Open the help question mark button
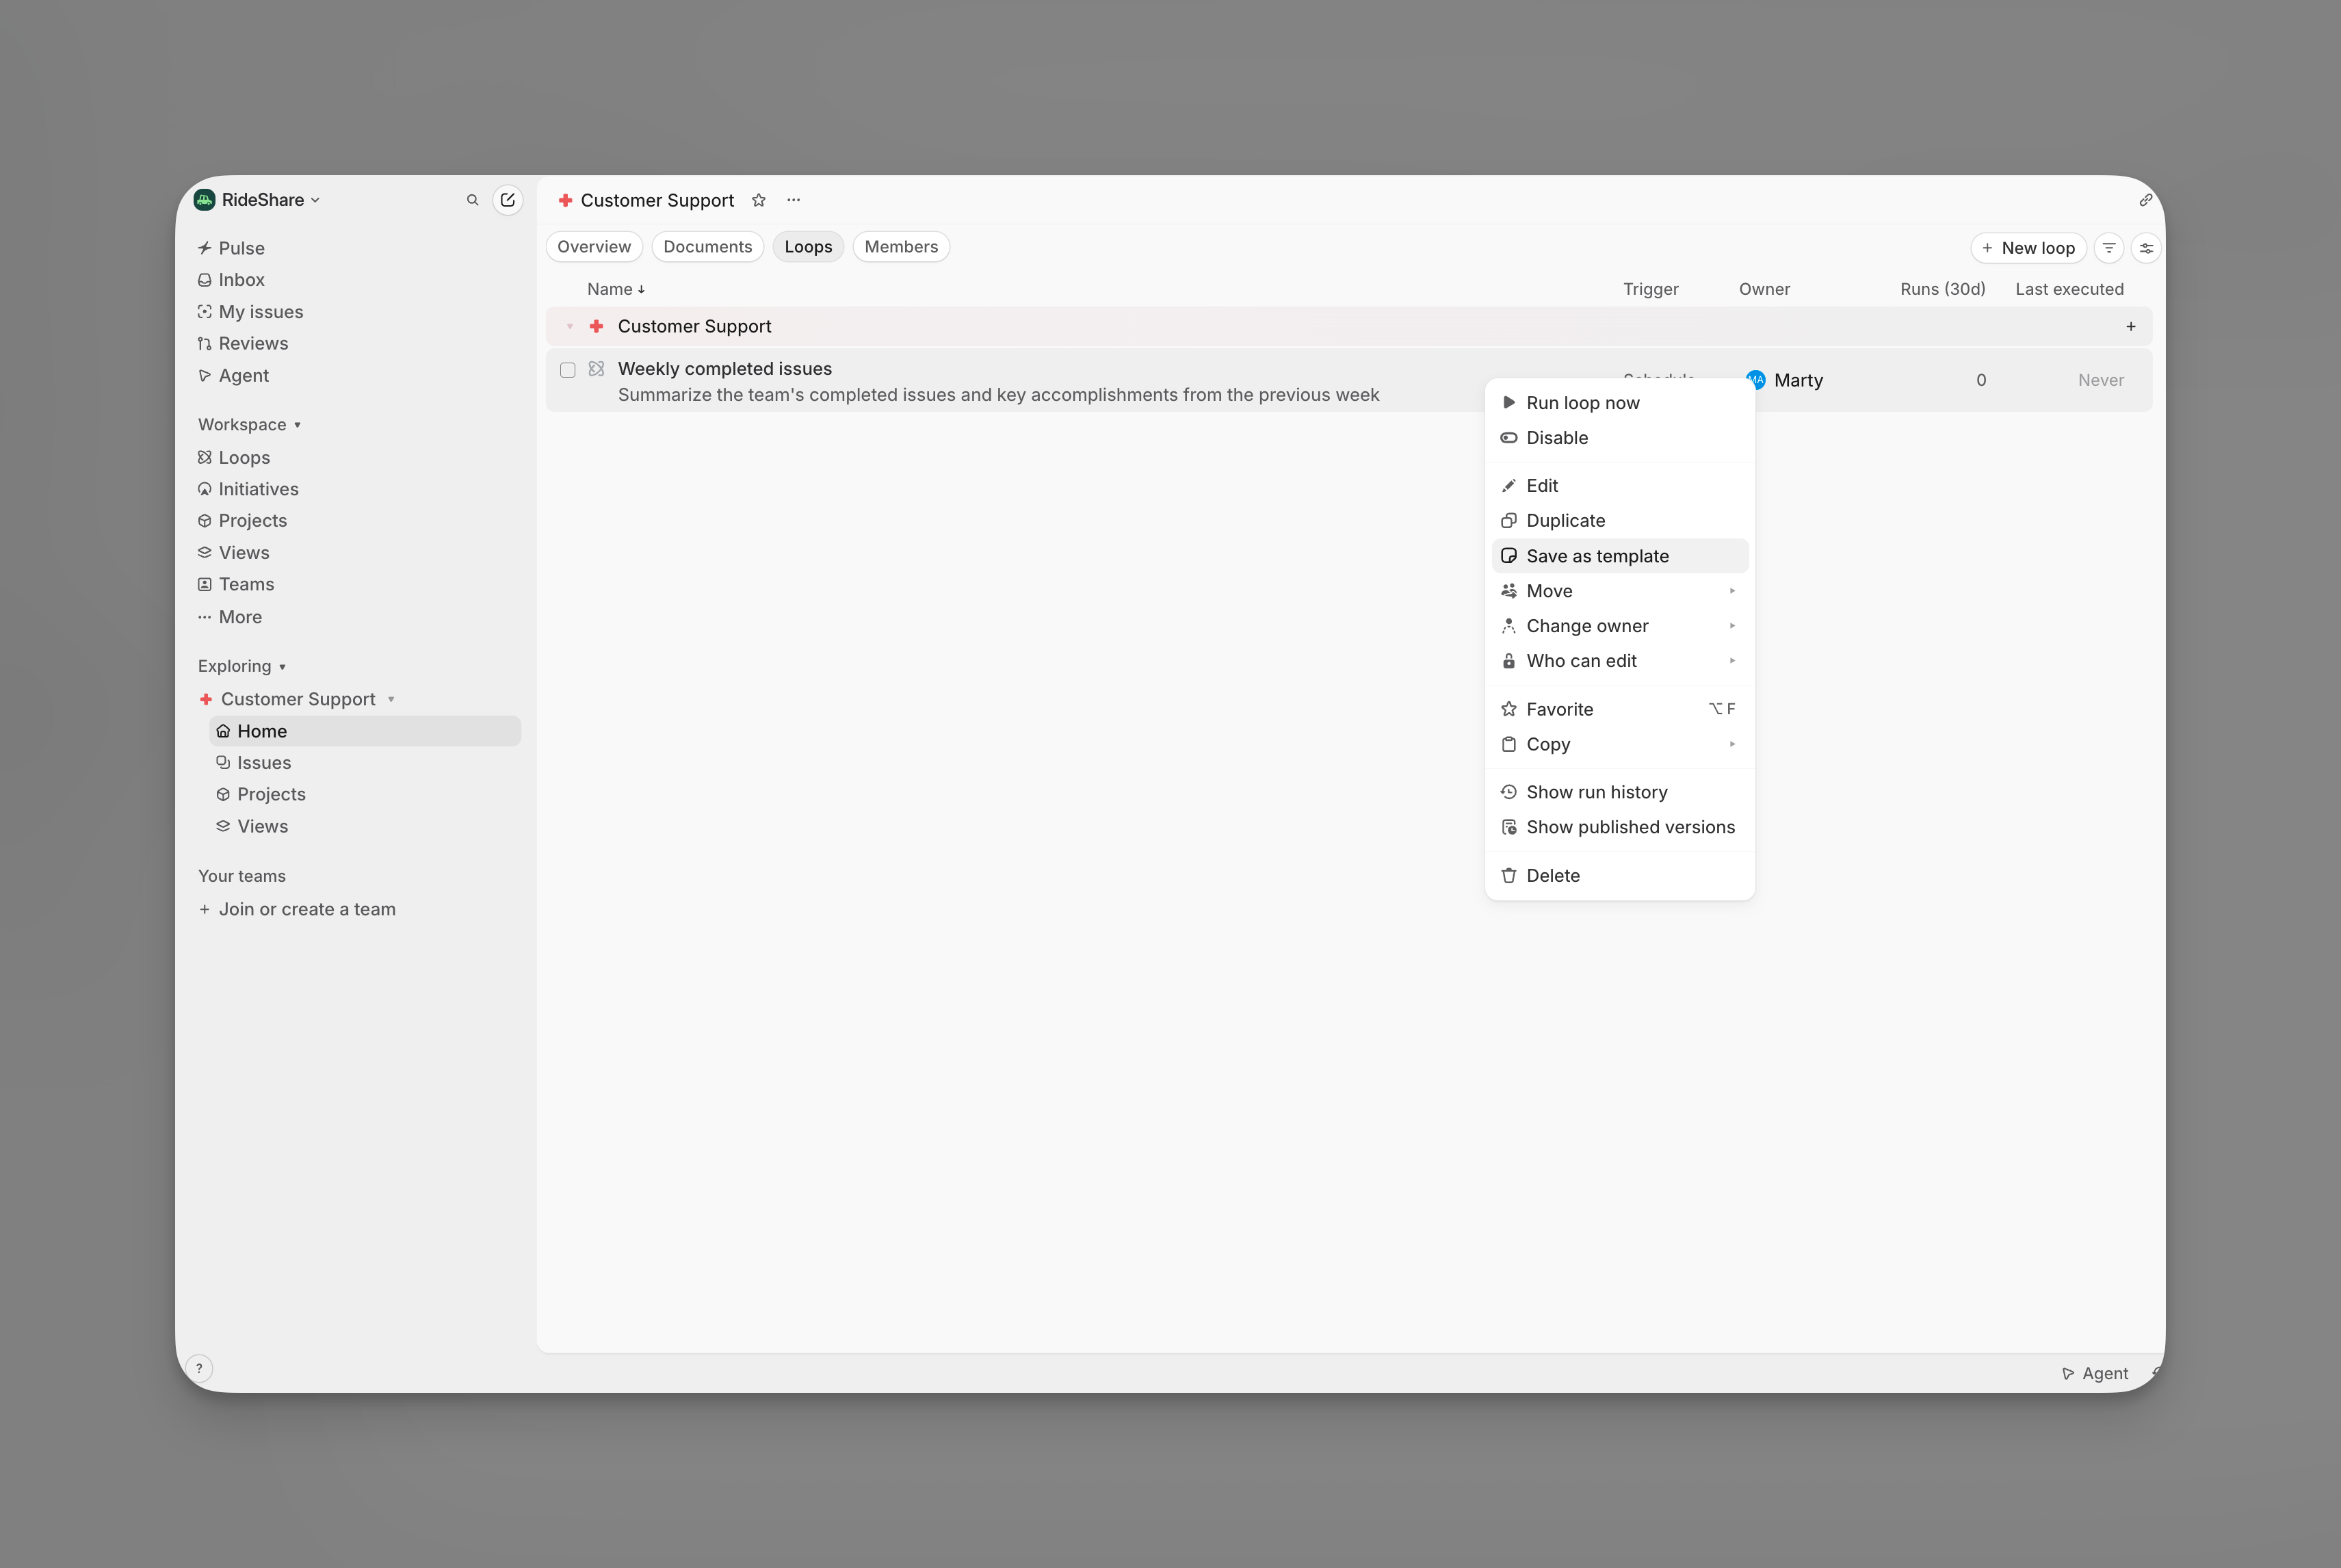2341x1568 pixels. 200,1368
